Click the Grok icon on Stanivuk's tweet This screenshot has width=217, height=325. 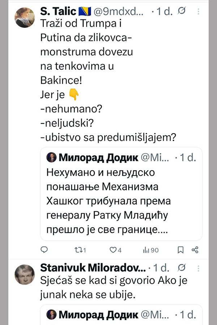coord(183,268)
